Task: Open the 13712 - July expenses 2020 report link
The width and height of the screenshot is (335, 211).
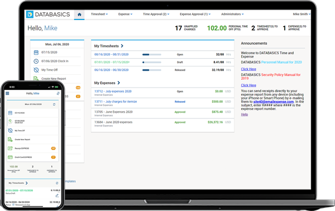Action: 113,91
